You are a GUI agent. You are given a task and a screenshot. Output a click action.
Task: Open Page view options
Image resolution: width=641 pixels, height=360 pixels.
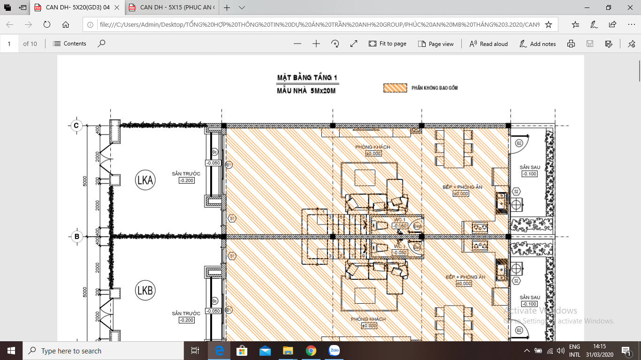(436, 44)
